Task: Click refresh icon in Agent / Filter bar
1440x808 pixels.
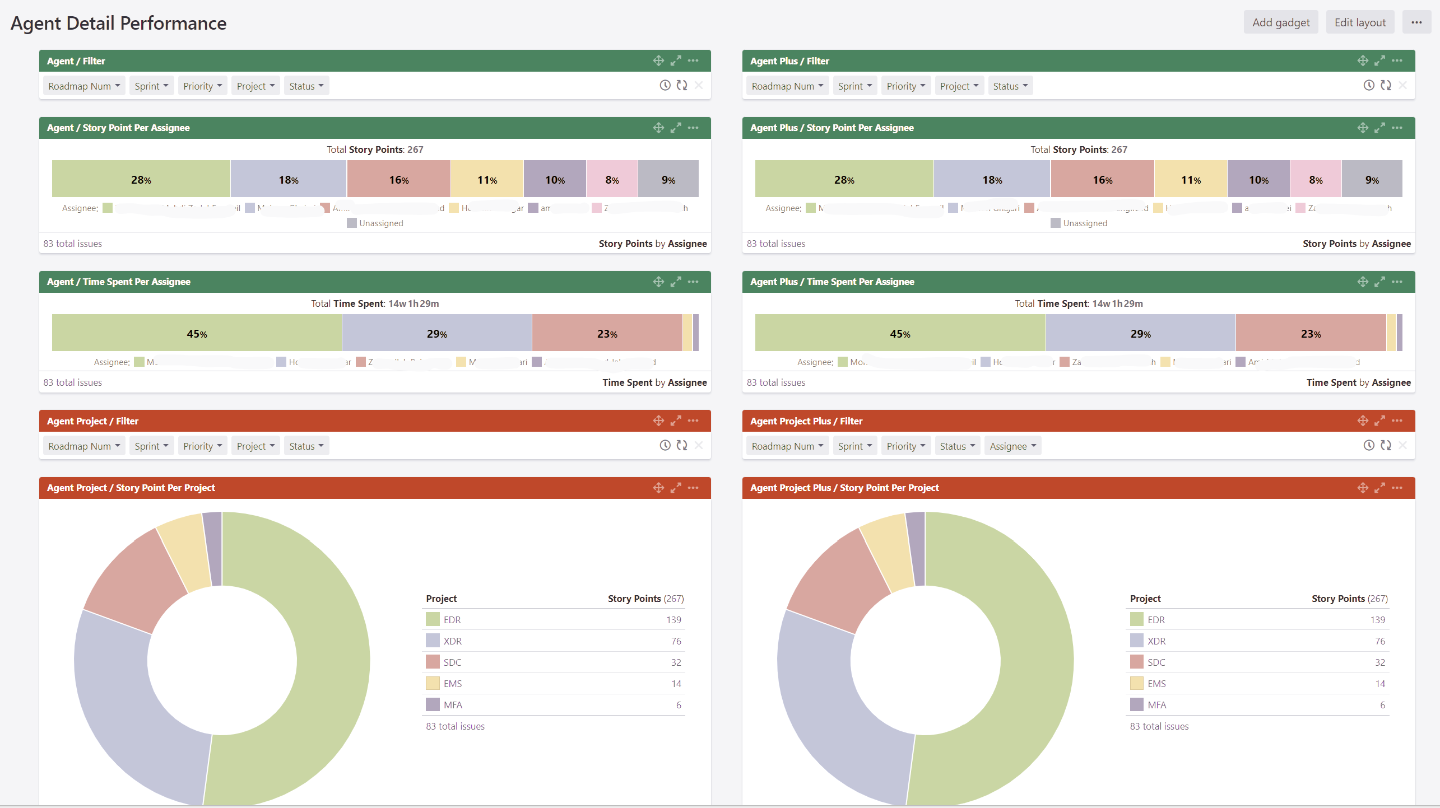Action: tap(682, 85)
